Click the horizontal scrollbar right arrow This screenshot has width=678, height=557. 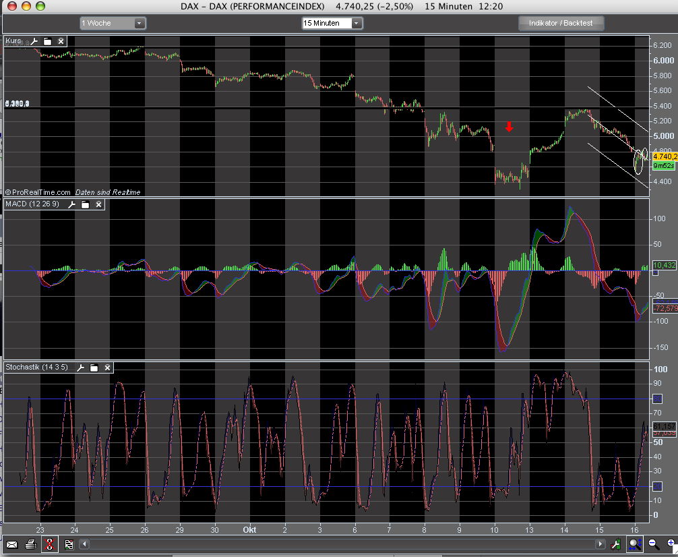tap(600, 544)
